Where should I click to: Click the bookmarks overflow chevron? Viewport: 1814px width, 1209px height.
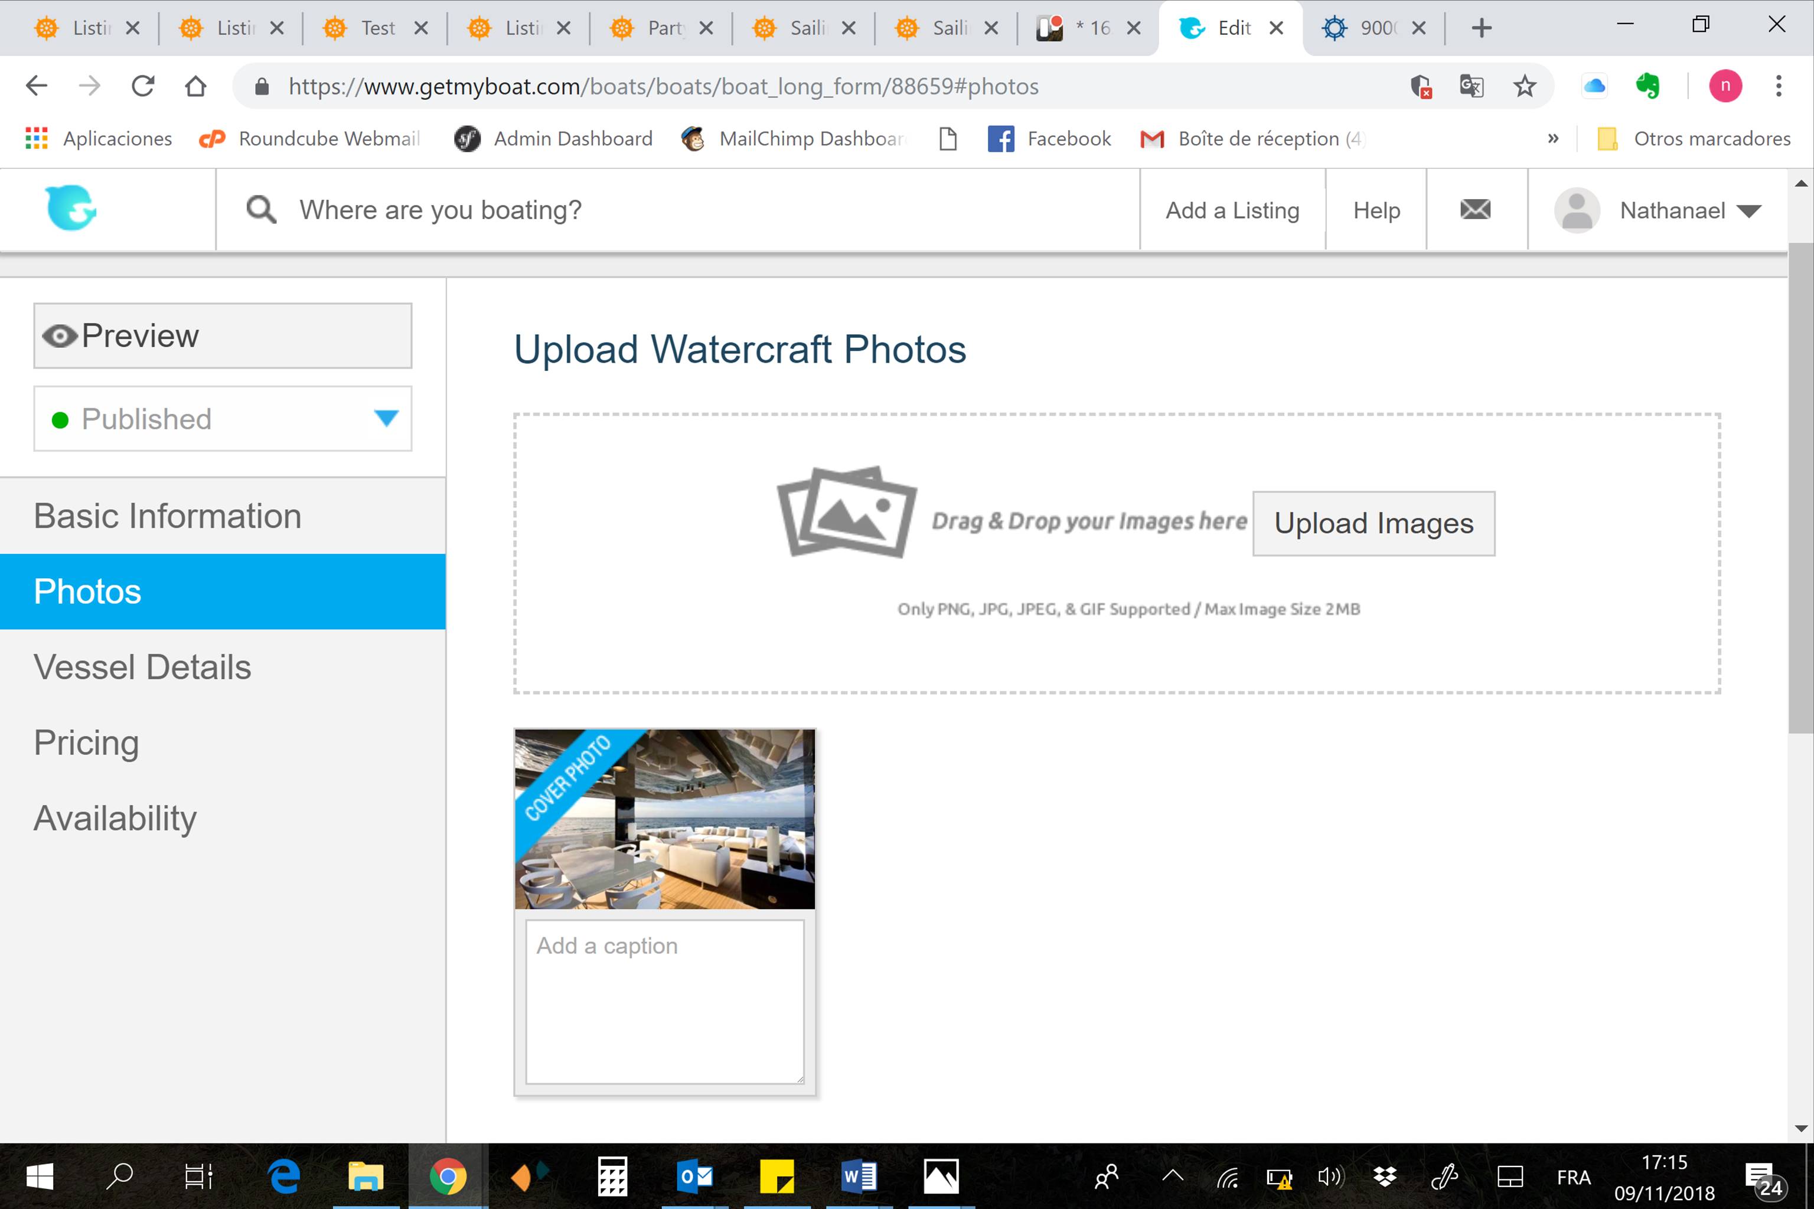click(1552, 139)
